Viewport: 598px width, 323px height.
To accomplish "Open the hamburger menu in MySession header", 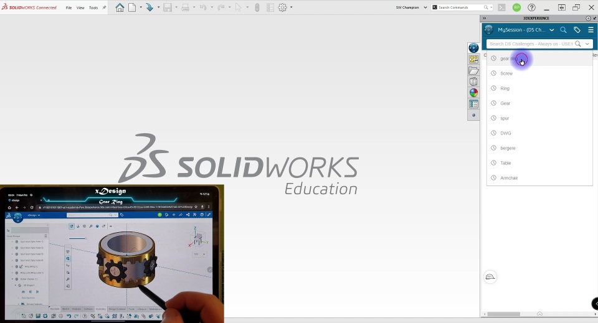I will point(591,30).
